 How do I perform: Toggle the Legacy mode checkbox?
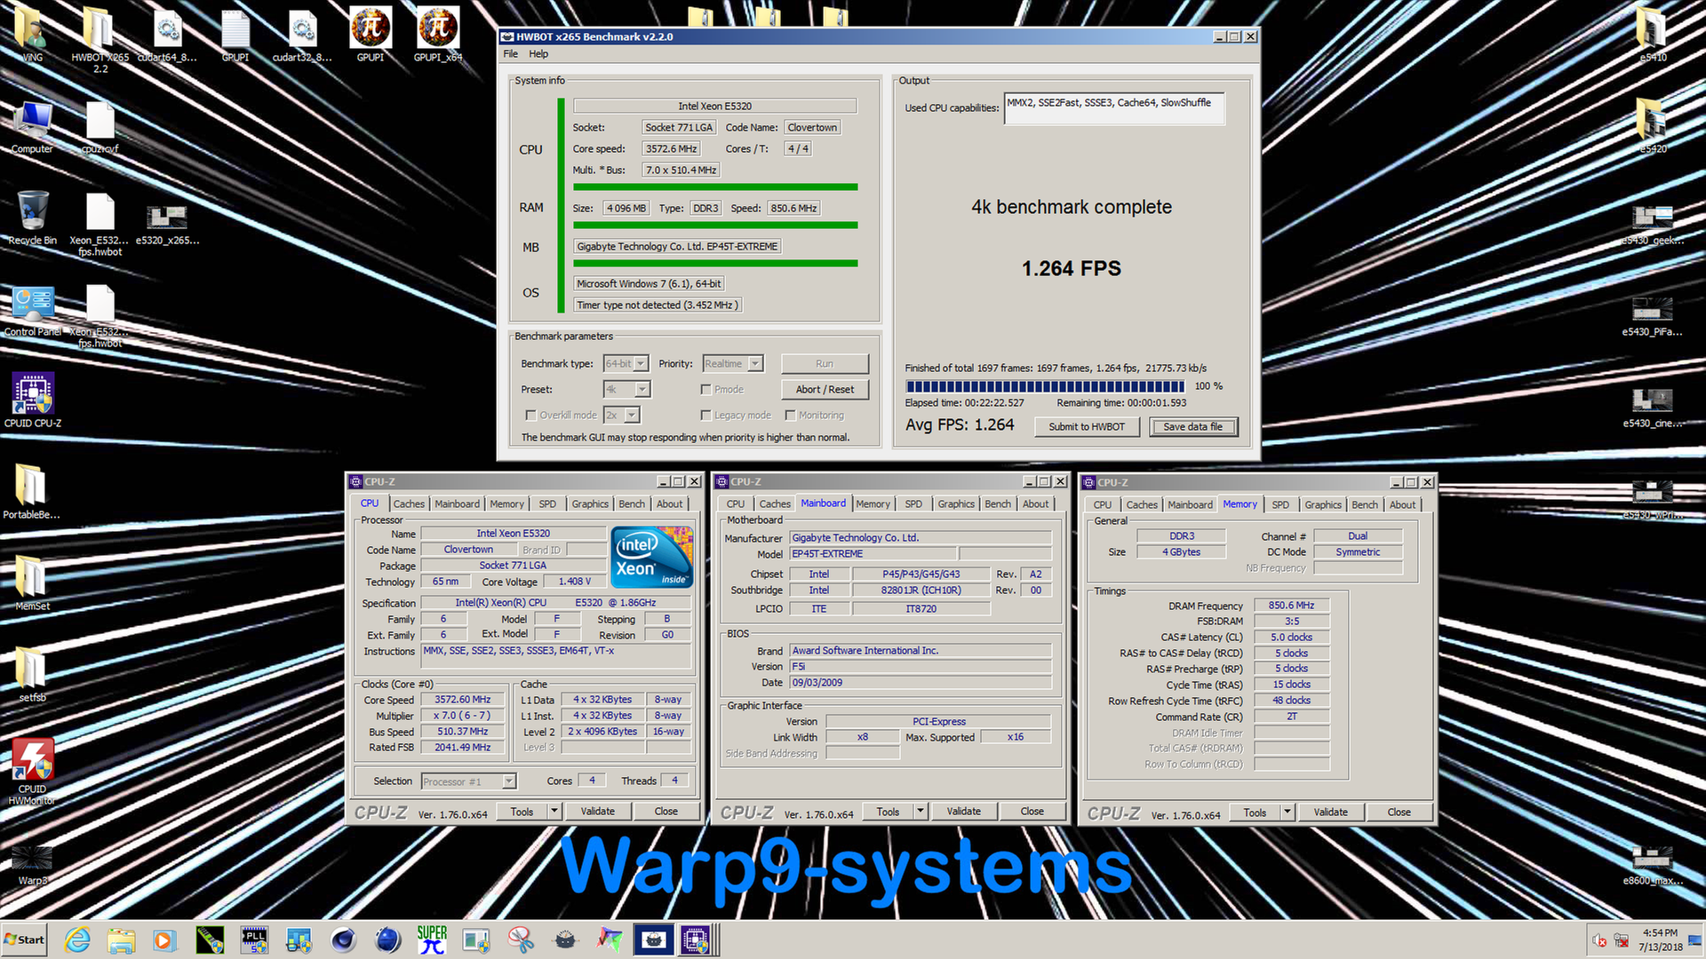point(706,416)
